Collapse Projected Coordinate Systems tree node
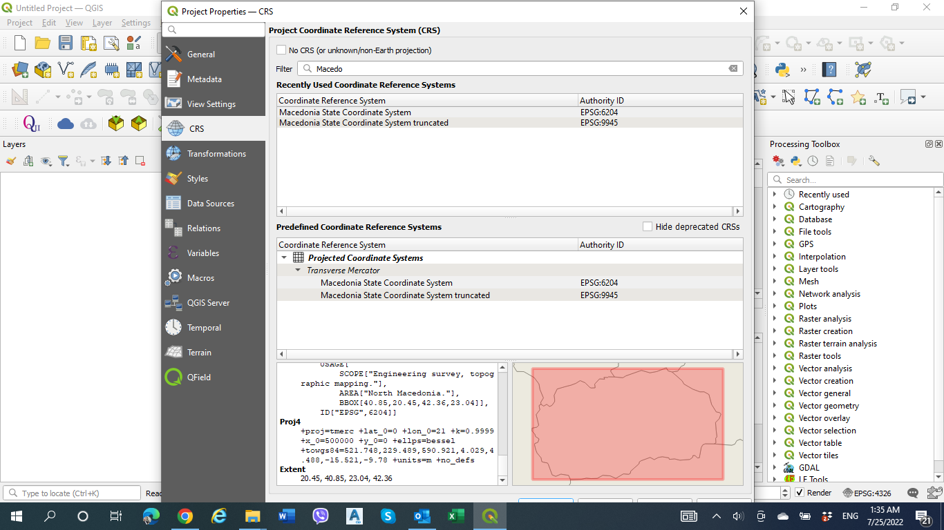The width and height of the screenshot is (944, 530). [283, 257]
